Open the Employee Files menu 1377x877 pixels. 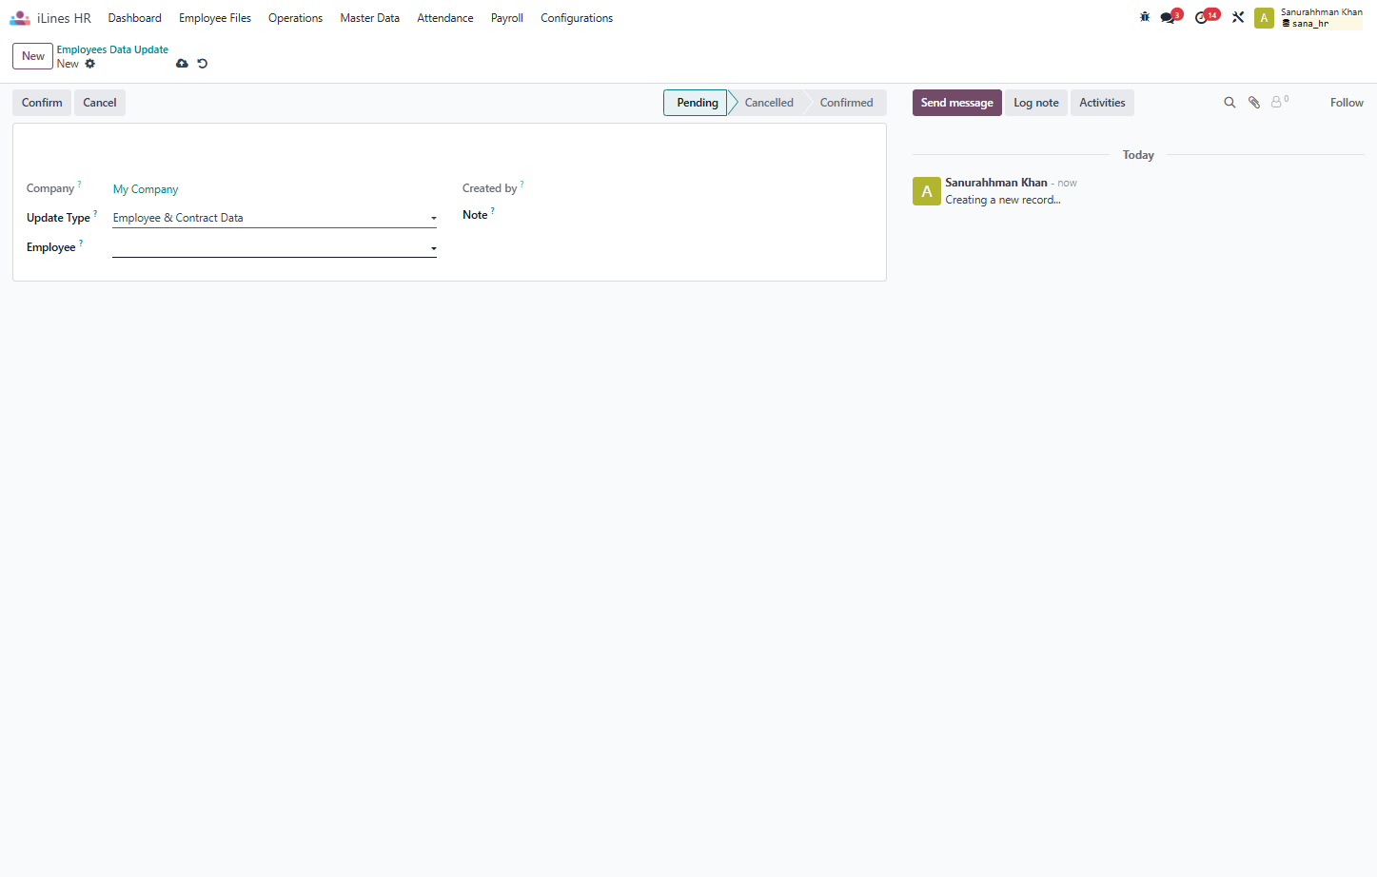(x=215, y=18)
